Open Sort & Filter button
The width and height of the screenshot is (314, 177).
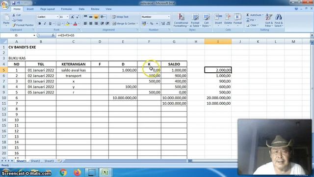269,20
